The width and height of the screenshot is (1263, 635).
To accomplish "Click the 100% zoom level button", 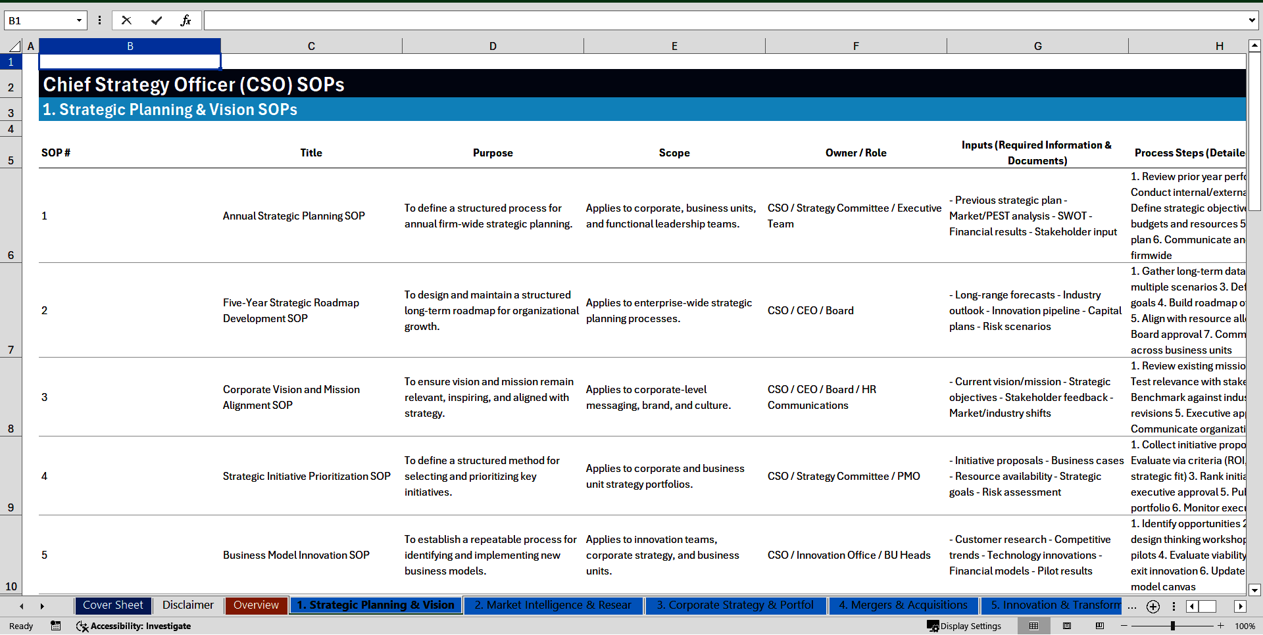I will [1245, 626].
